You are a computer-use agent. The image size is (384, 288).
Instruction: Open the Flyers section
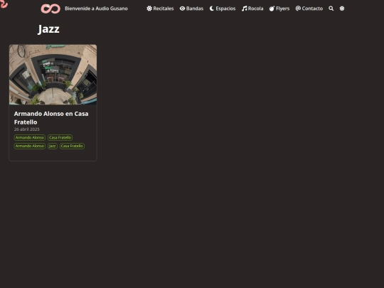click(x=282, y=9)
